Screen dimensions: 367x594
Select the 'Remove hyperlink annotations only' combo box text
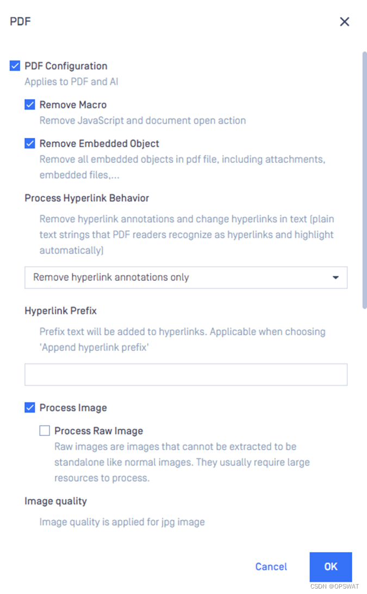(x=111, y=277)
